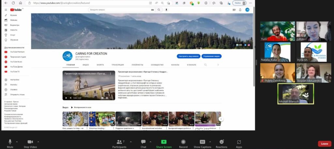Refresh the browser page
334x149 pixels.
(13, 3)
